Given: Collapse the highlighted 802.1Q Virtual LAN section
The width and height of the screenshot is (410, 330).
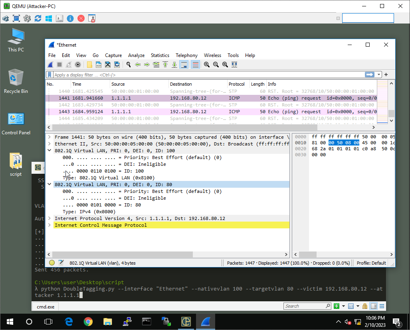Looking at the screenshot, I should click(50, 184).
